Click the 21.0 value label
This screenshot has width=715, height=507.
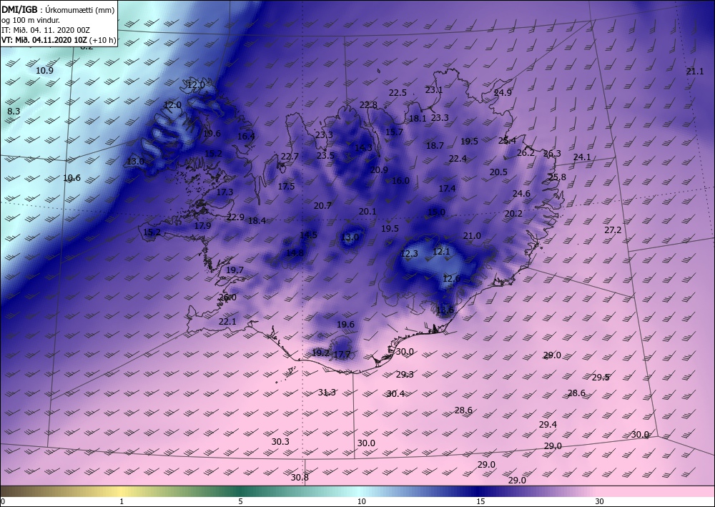[x=472, y=236]
